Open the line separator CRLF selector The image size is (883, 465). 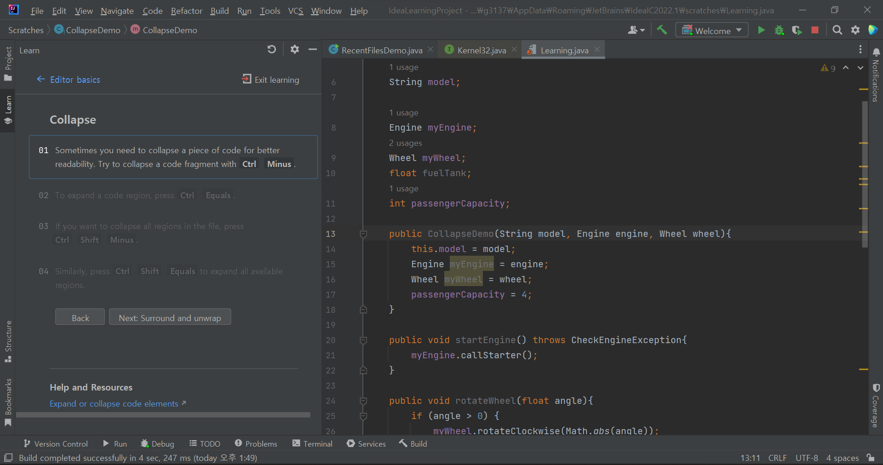(777, 458)
